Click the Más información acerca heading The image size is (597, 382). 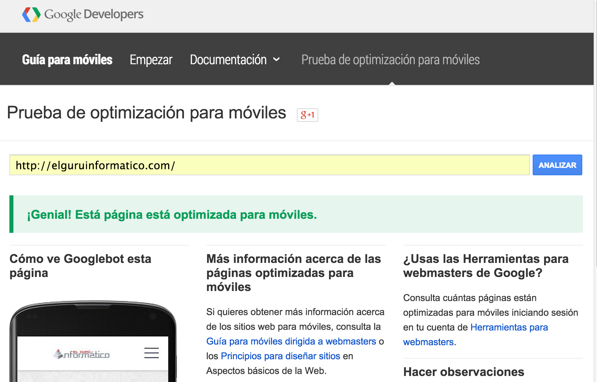[x=293, y=273]
